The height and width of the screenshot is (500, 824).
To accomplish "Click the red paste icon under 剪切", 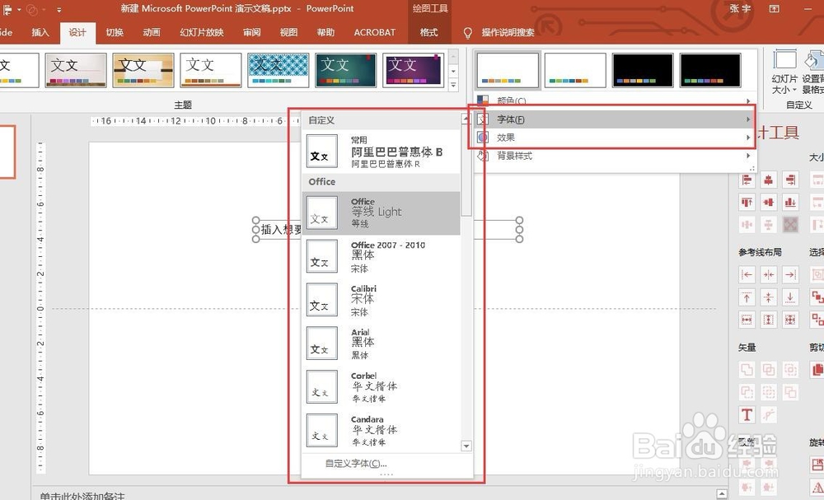I will (817, 369).
